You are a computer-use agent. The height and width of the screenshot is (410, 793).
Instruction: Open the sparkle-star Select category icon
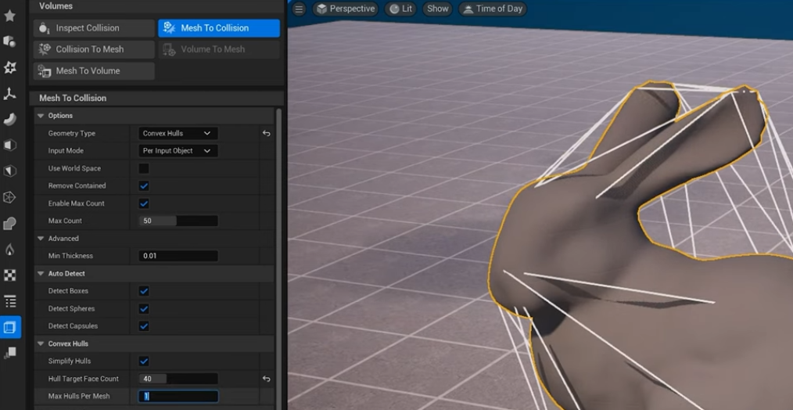click(9, 67)
